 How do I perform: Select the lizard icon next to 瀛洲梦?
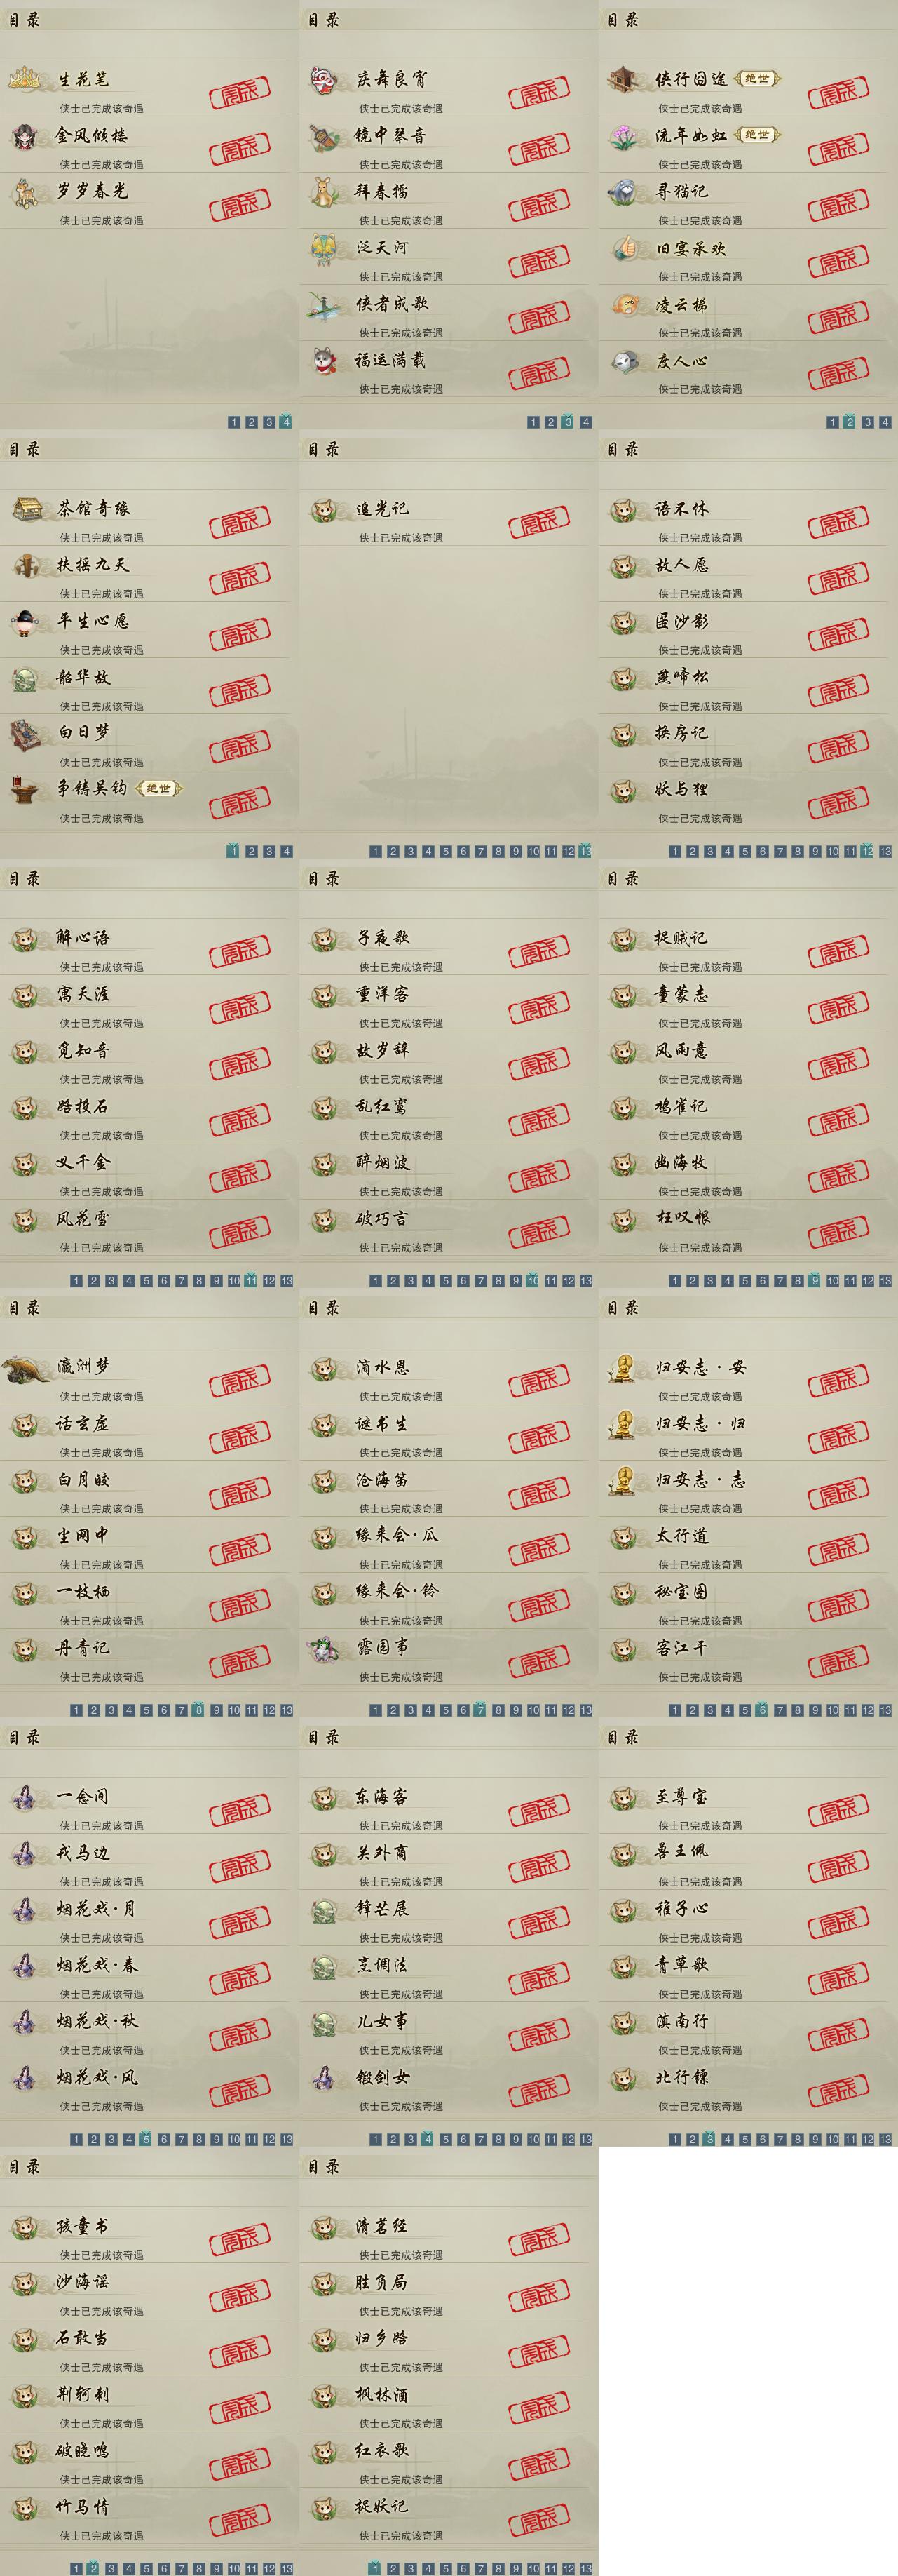point(27,1367)
